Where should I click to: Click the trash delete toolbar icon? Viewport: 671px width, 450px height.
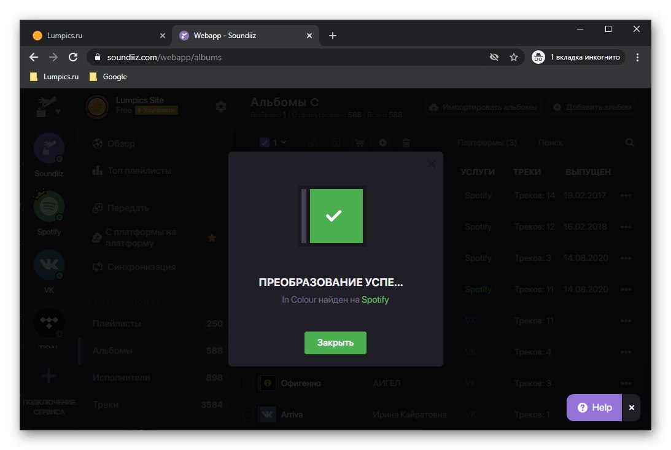(x=406, y=143)
